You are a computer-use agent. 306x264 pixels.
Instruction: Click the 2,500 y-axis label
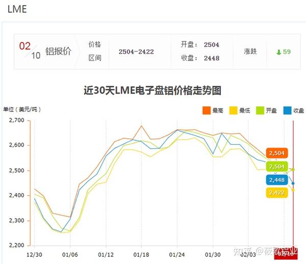click(x=17, y=170)
